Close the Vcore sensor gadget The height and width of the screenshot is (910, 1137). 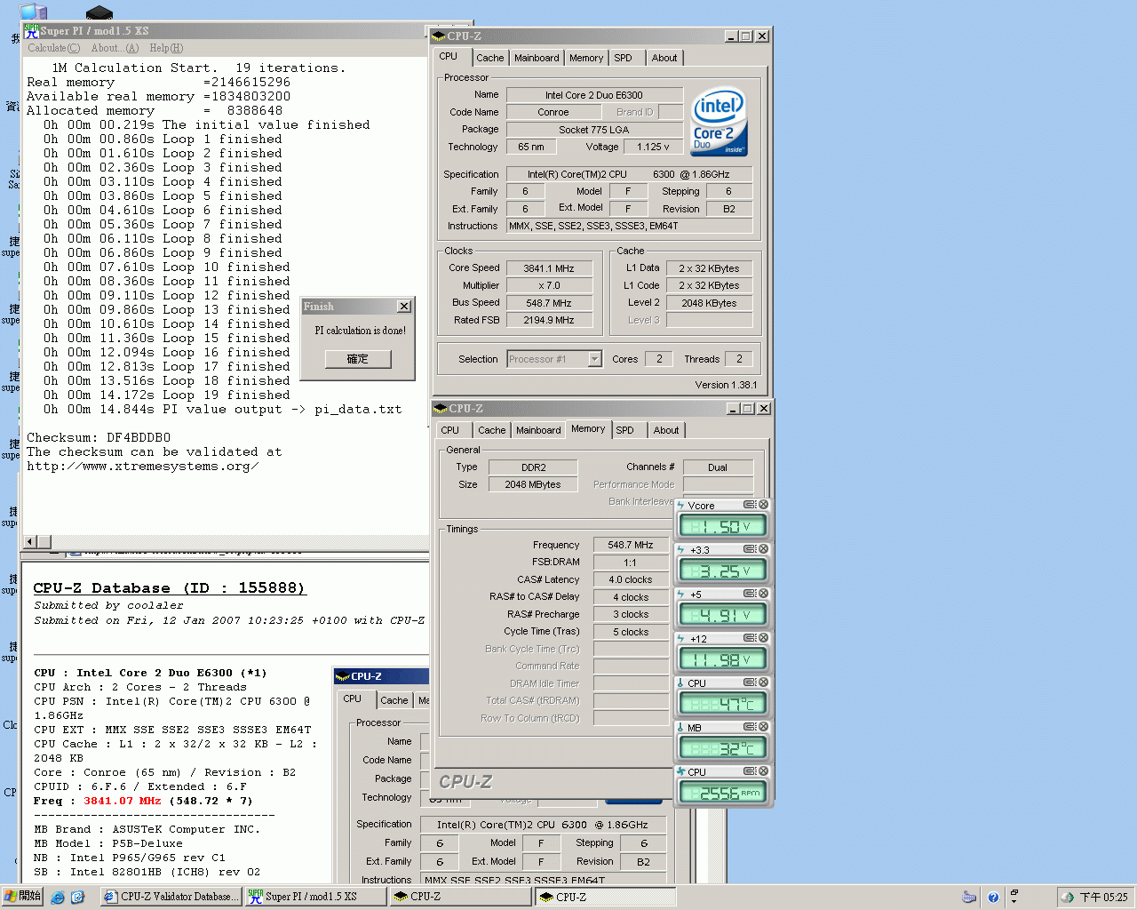(763, 505)
